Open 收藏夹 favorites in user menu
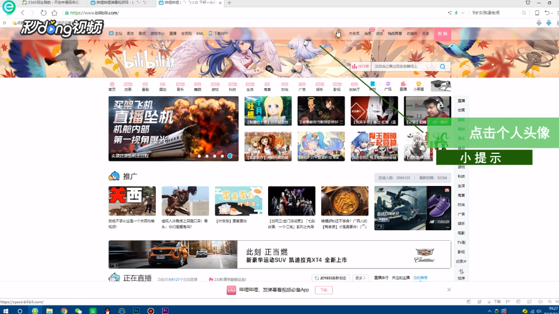This screenshot has height=314, width=559. [412, 33]
